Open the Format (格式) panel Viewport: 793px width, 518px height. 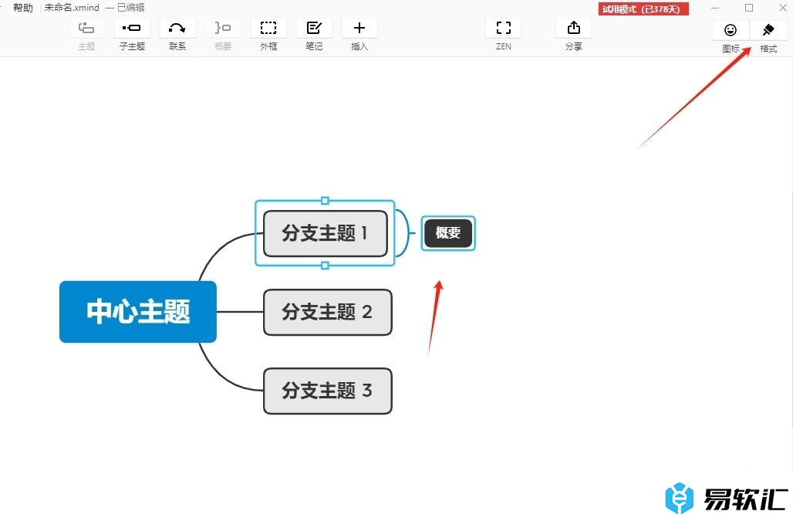point(768,30)
